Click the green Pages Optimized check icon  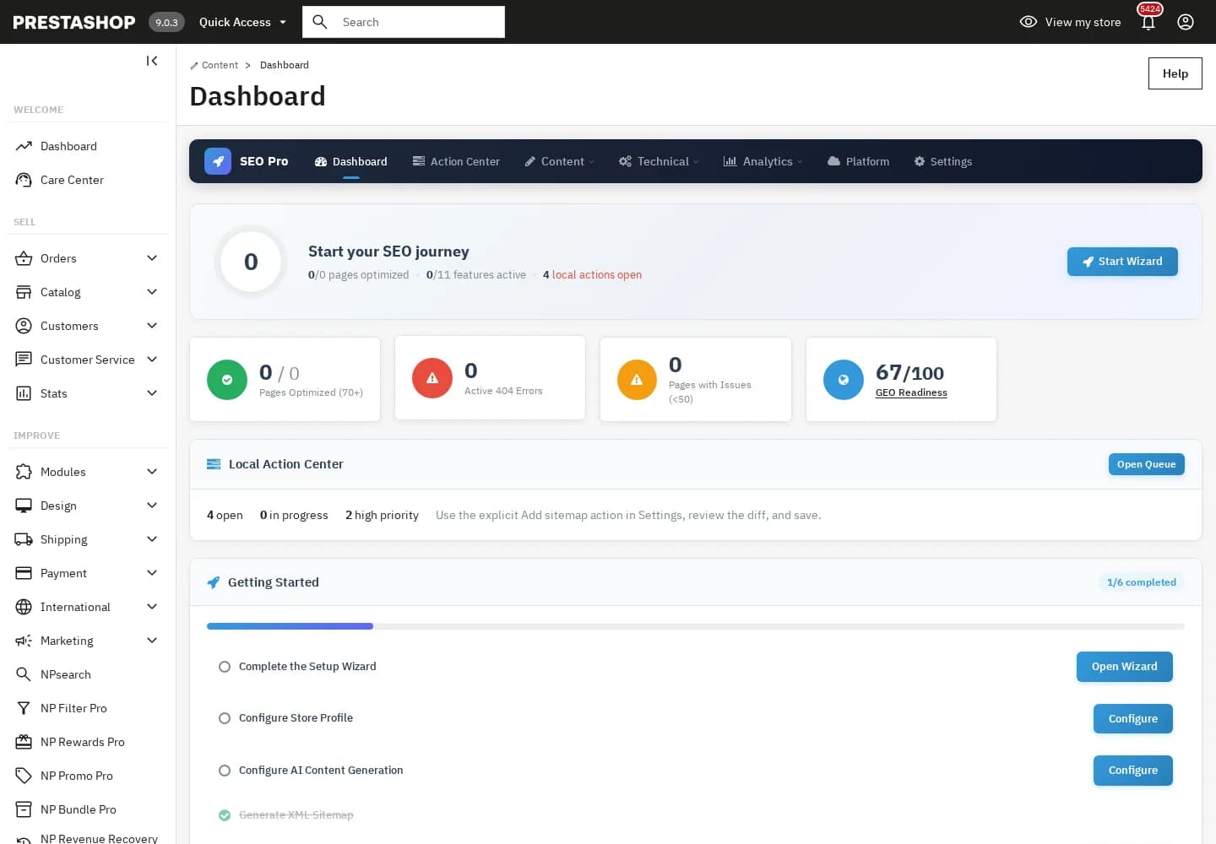[x=227, y=380]
